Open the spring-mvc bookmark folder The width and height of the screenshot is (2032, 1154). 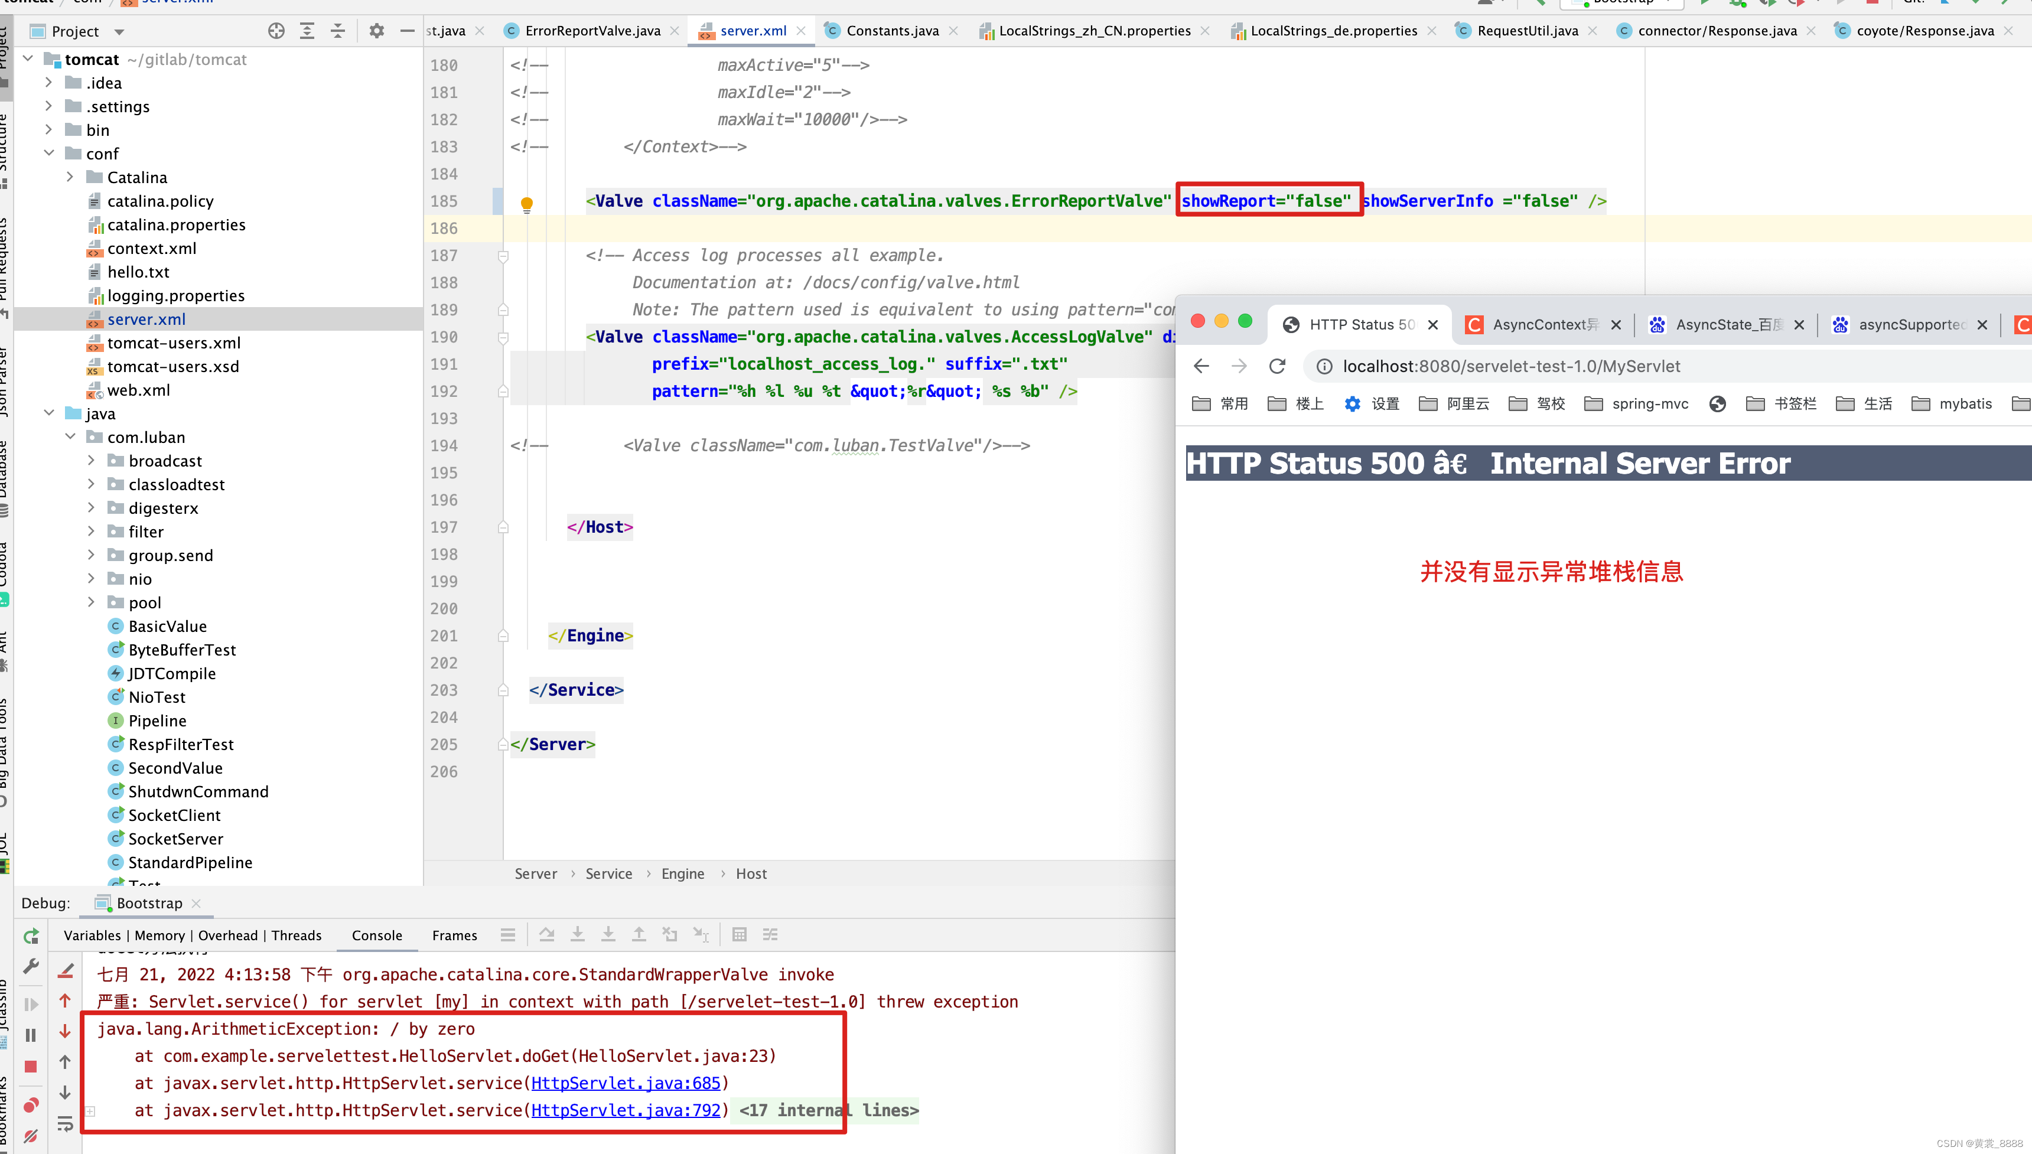(x=1637, y=404)
